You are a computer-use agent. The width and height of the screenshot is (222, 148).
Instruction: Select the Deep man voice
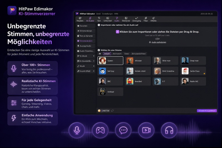click(x=193, y=61)
